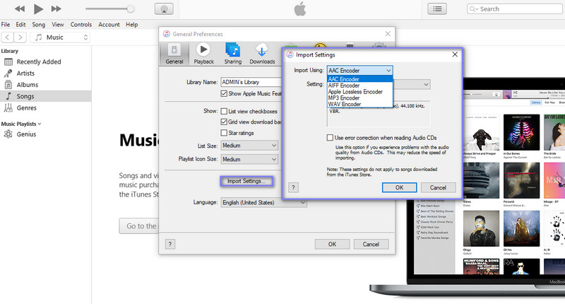Click the Go to the iTunes Store button
This screenshot has width=565, height=304.
pos(139,226)
